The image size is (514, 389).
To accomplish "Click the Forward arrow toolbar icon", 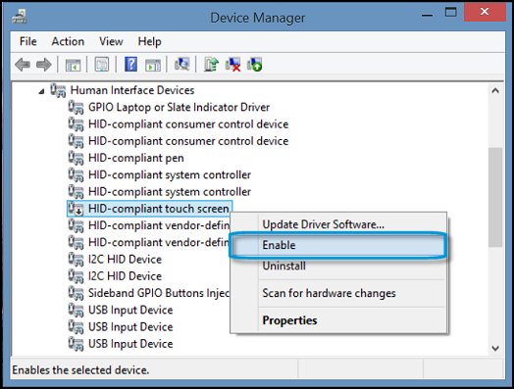I will [43, 64].
